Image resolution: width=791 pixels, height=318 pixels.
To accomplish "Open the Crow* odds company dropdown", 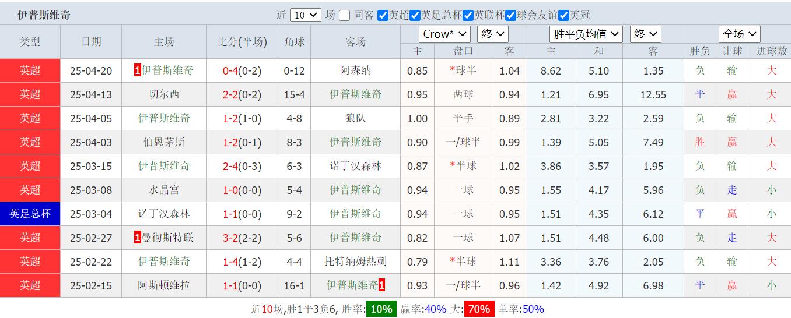I will point(444,34).
